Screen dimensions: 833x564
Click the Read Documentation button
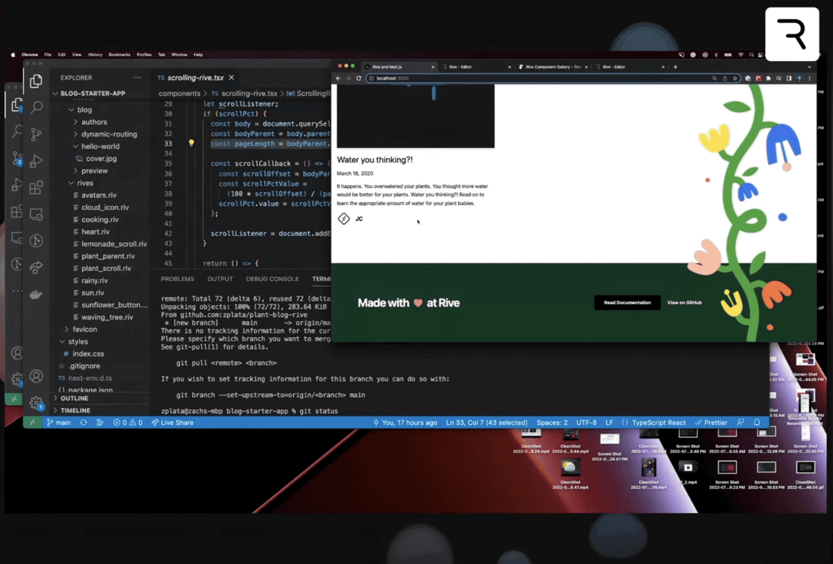click(627, 303)
